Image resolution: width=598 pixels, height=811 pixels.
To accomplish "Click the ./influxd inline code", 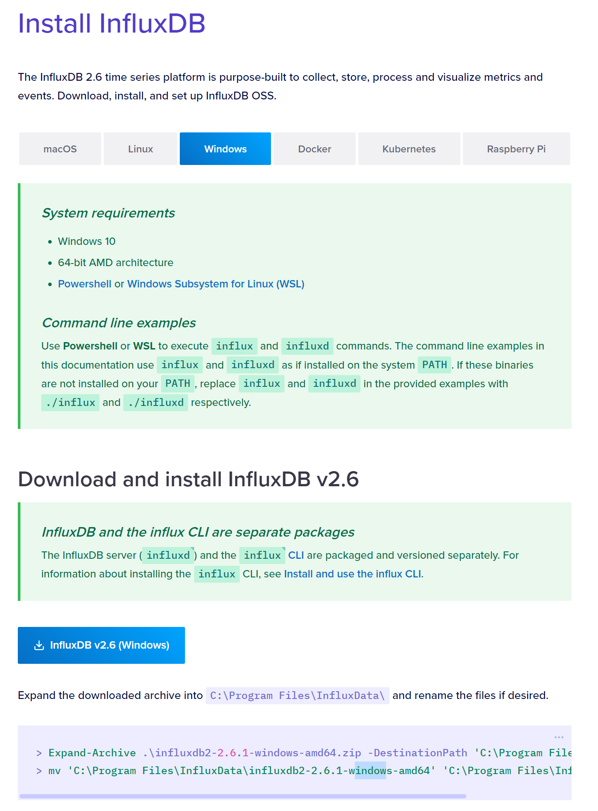I will pos(155,402).
